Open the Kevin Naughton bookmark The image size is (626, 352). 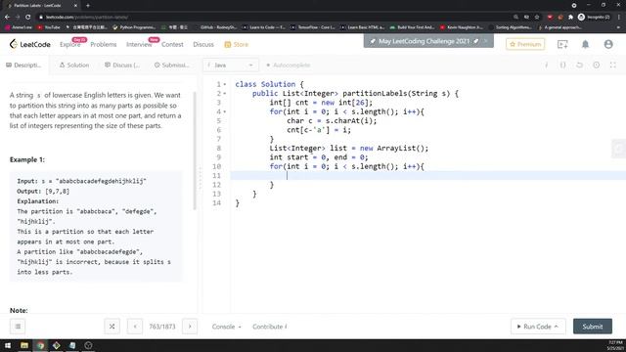pyautogui.click(x=462, y=27)
